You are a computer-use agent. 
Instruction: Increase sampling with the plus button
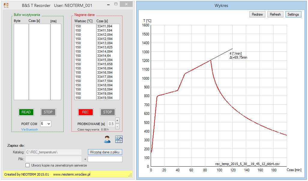tap(117, 120)
